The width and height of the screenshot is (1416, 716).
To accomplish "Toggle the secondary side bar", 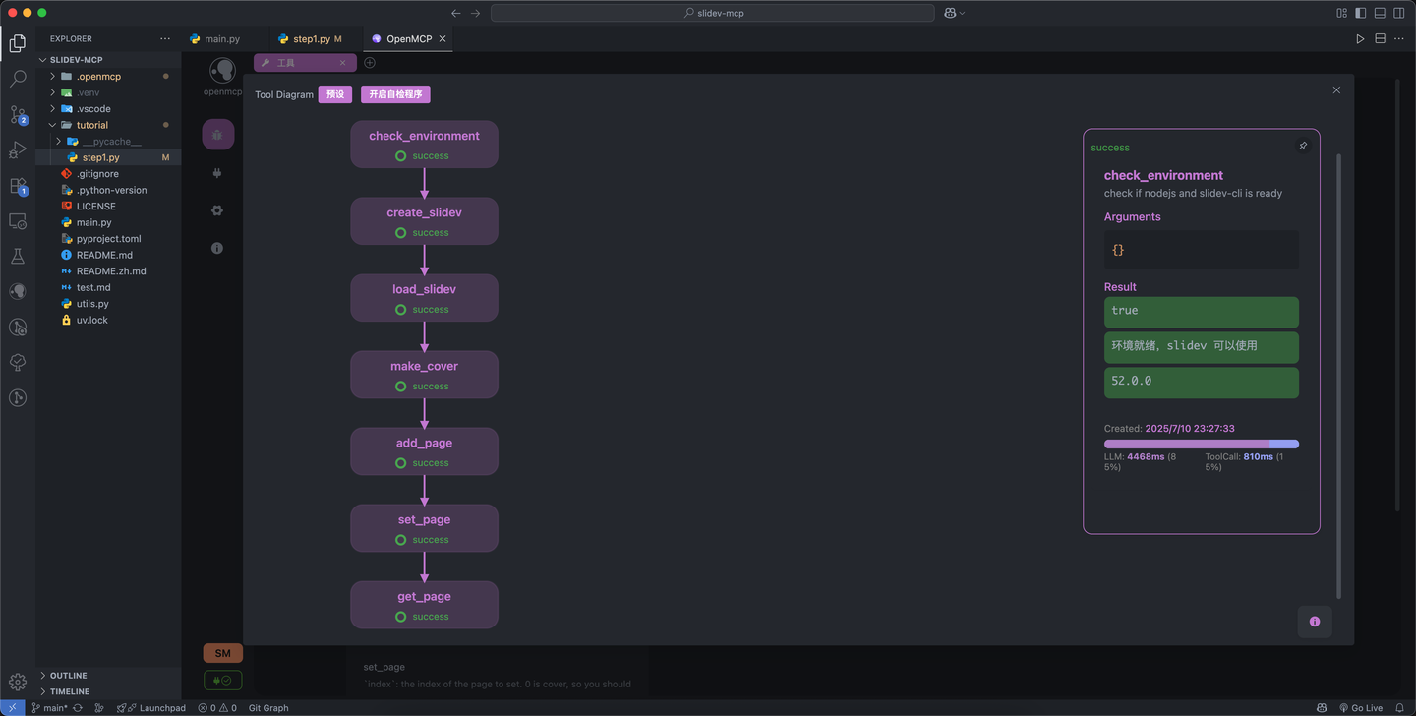I will 1400,13.
